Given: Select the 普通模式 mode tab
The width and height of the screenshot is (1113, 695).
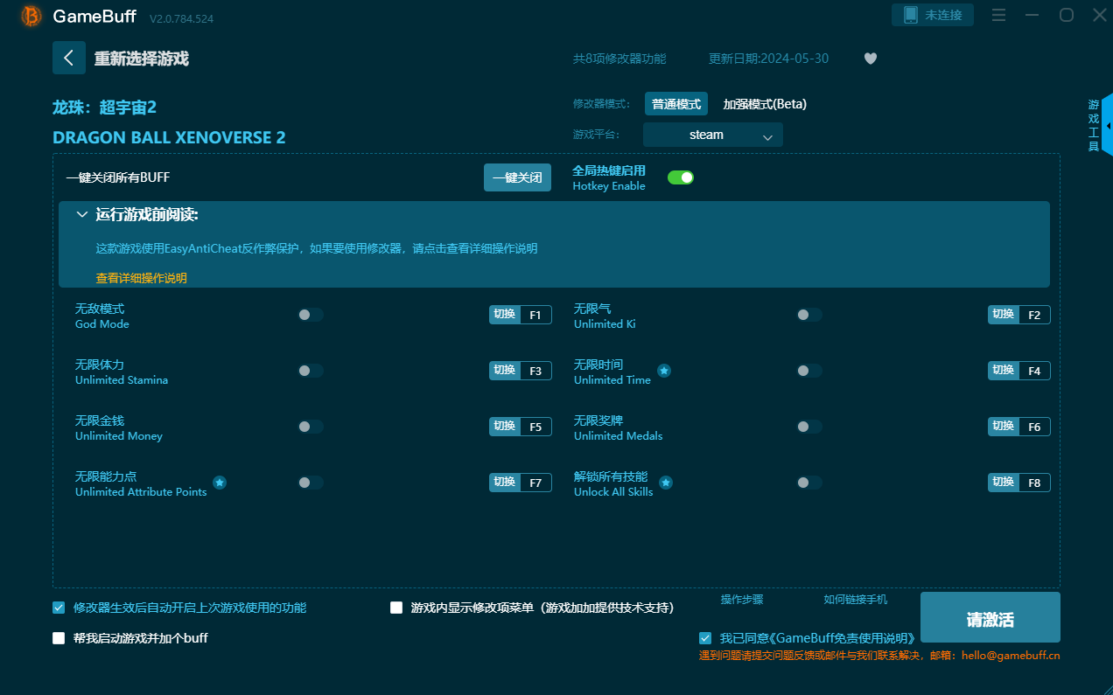Looking at the screenshot, I should point(675,104).
